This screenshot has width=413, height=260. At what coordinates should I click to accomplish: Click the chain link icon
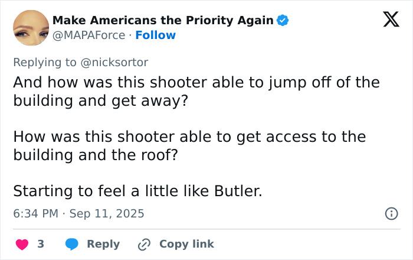pyautogui.click(x=144, y=244)
